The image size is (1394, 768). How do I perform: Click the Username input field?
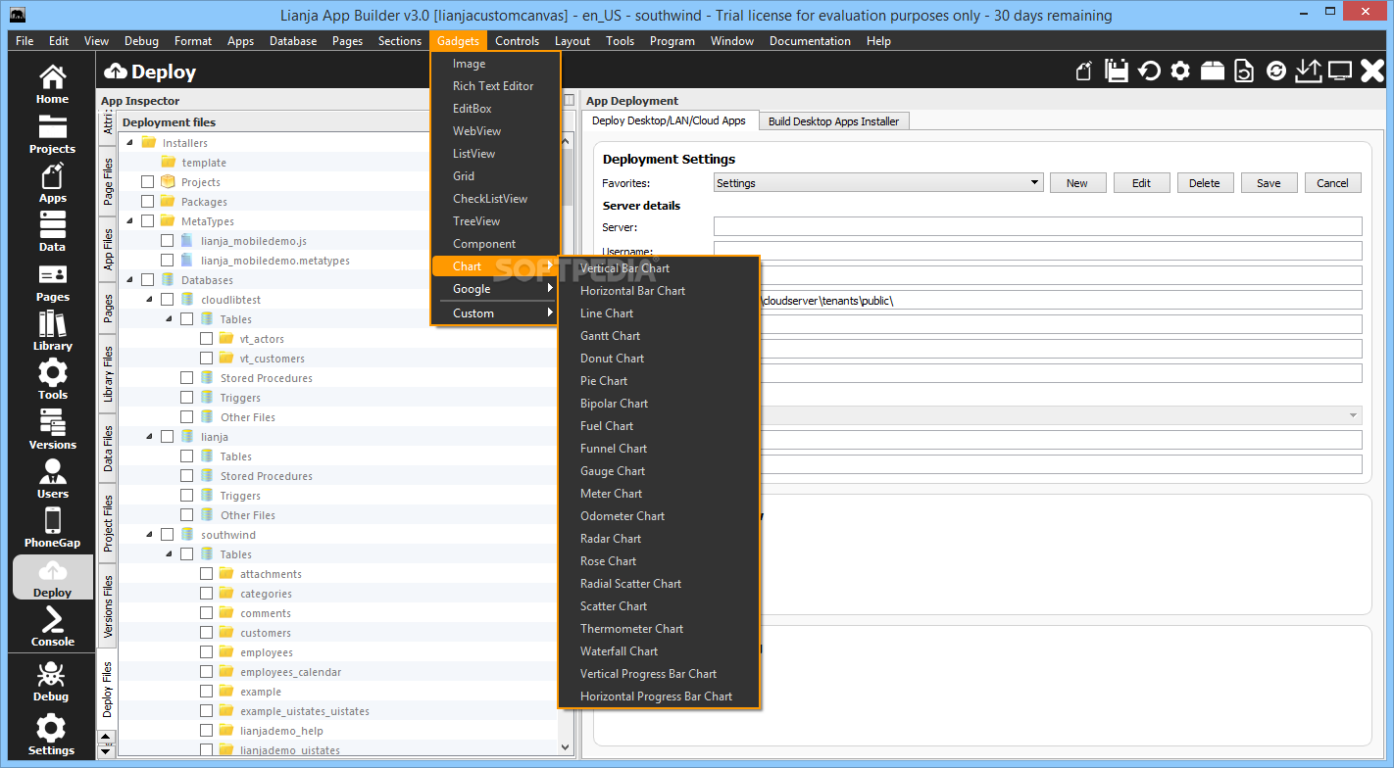(1038, 251)
